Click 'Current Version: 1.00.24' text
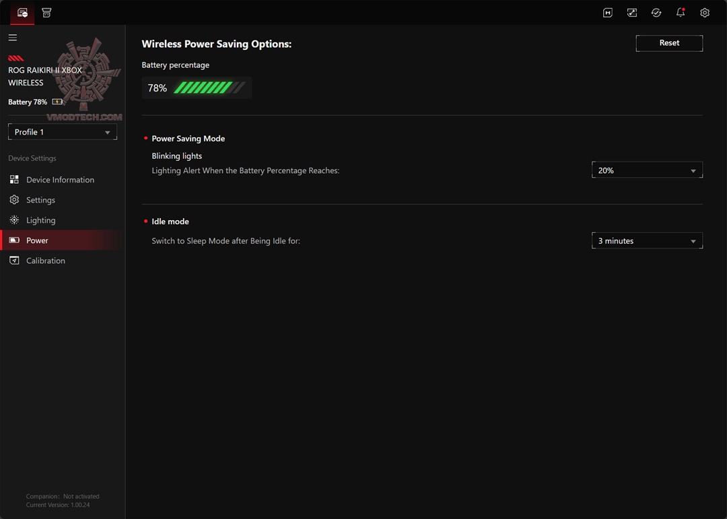The image size is (727, 519). pos(58,505)
